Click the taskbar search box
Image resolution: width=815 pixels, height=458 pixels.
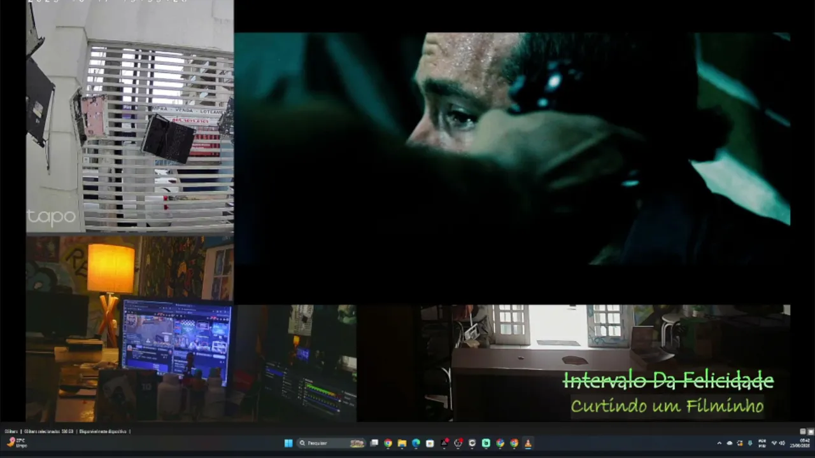tap(331, 443)
